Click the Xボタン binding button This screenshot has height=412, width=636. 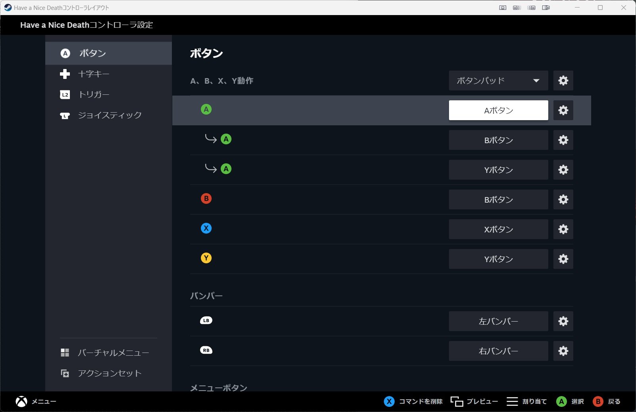498,229
